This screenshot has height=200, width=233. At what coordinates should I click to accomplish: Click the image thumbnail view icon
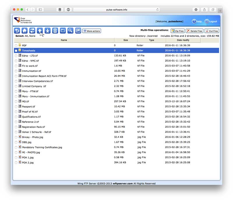click(x=78, y=31)
